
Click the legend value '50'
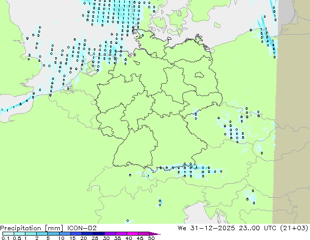[151, 238]
